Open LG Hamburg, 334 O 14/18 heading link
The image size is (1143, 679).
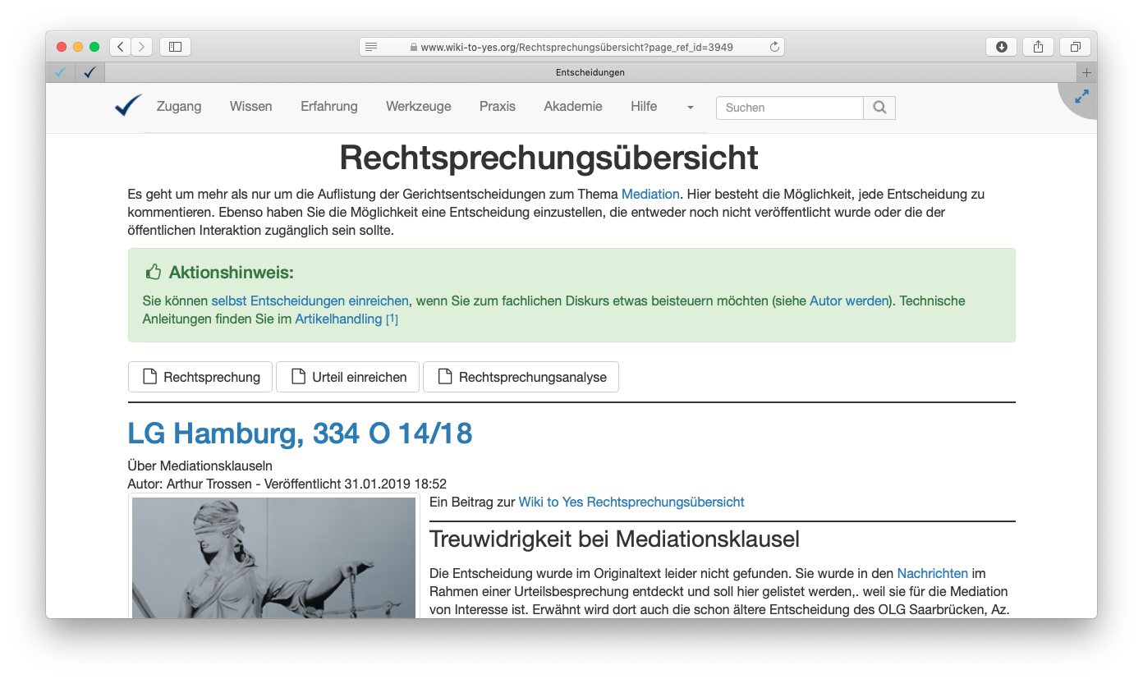pyautogui.click(x=300, y=433)
